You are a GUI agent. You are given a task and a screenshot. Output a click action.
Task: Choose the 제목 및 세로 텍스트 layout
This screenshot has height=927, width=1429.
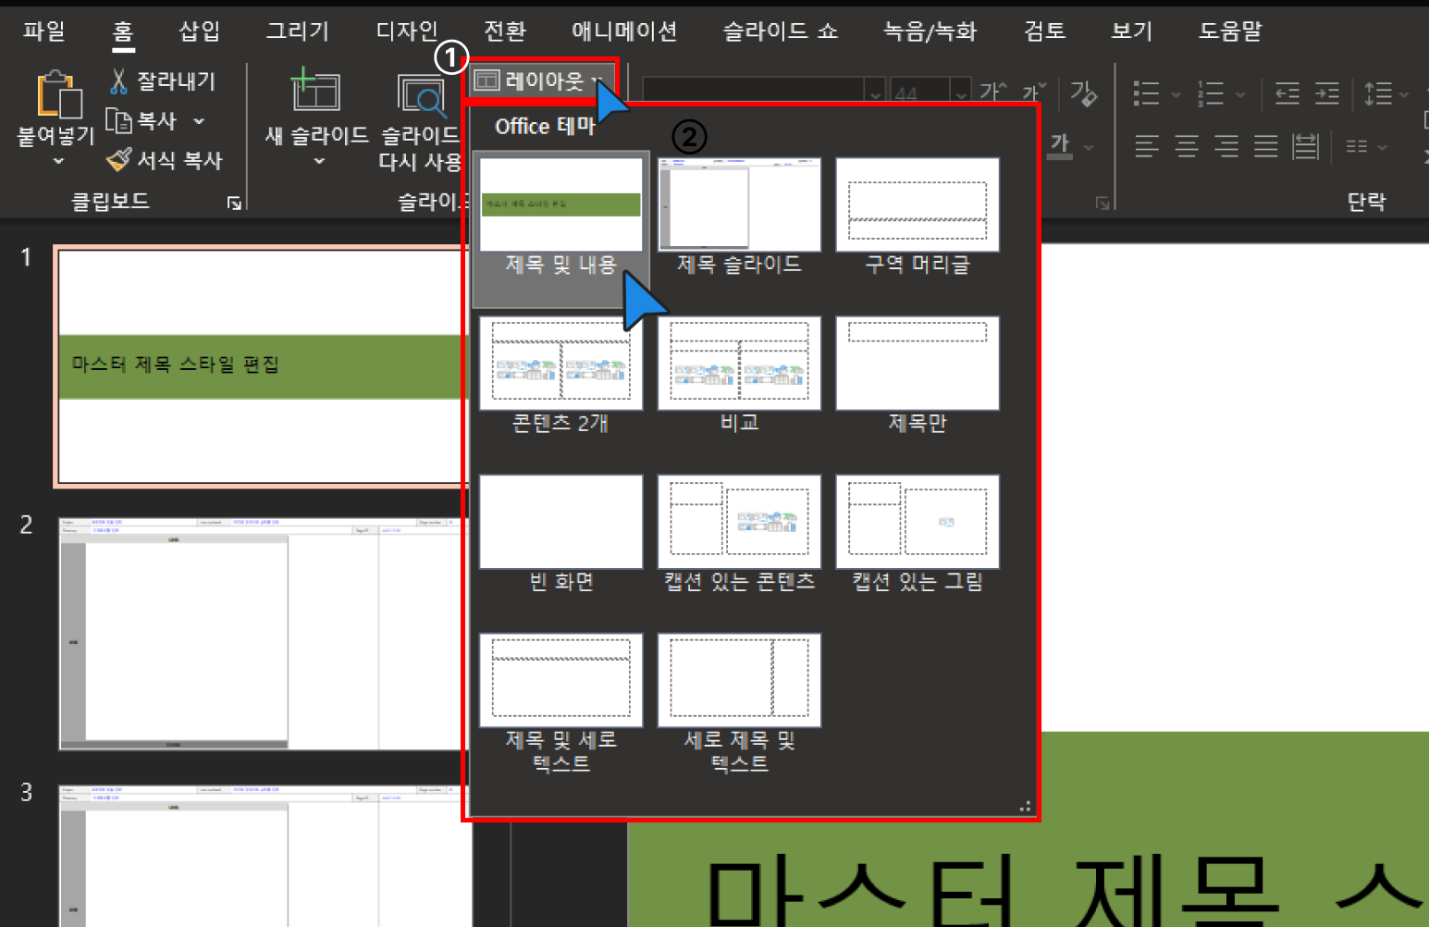pos(561,704)
